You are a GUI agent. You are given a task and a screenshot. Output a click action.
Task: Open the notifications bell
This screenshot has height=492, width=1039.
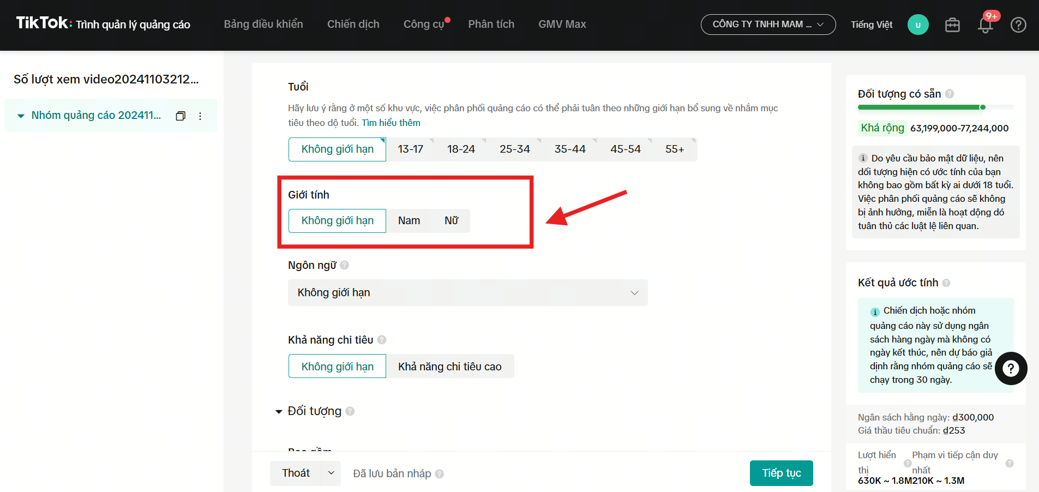click(x=985, y=25)
